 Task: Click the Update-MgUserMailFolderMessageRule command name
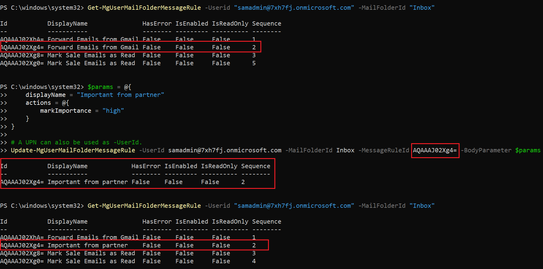click(x=73, y=150)
